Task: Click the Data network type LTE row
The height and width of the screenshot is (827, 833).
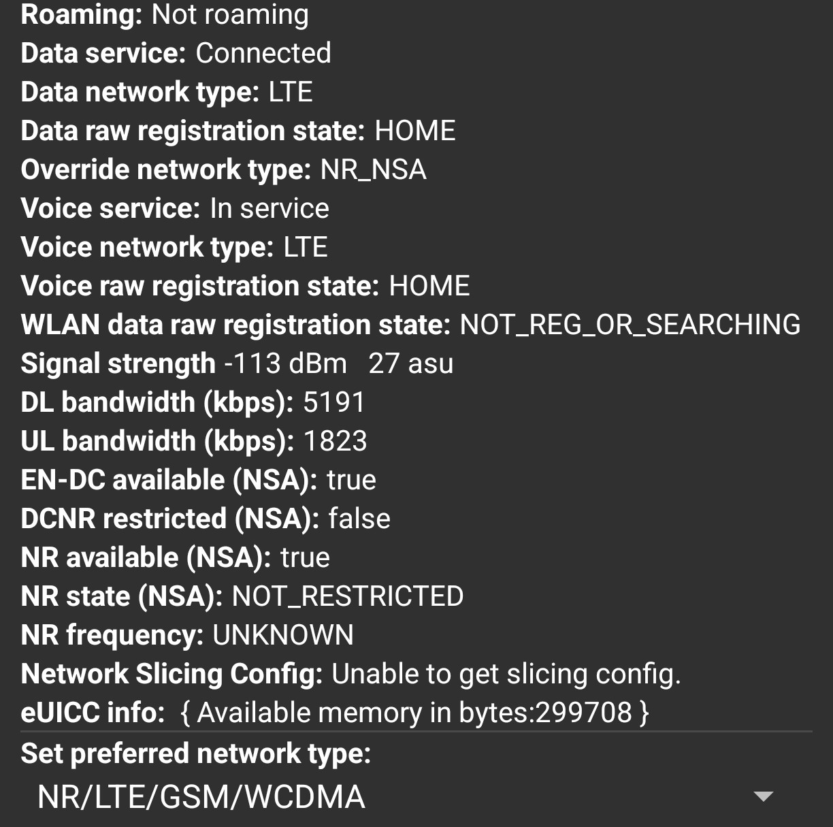Action: point(167,92)
